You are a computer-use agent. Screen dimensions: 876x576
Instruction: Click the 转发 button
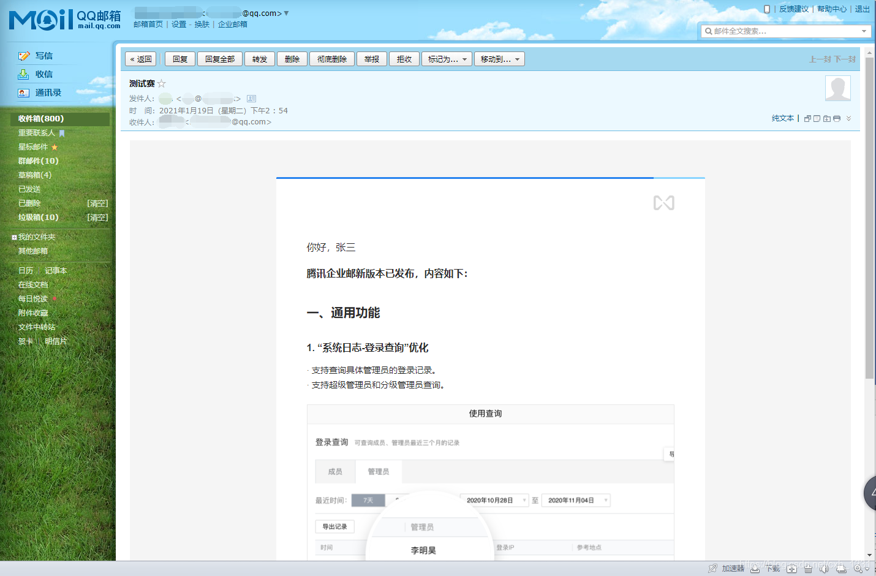point(260,59)
